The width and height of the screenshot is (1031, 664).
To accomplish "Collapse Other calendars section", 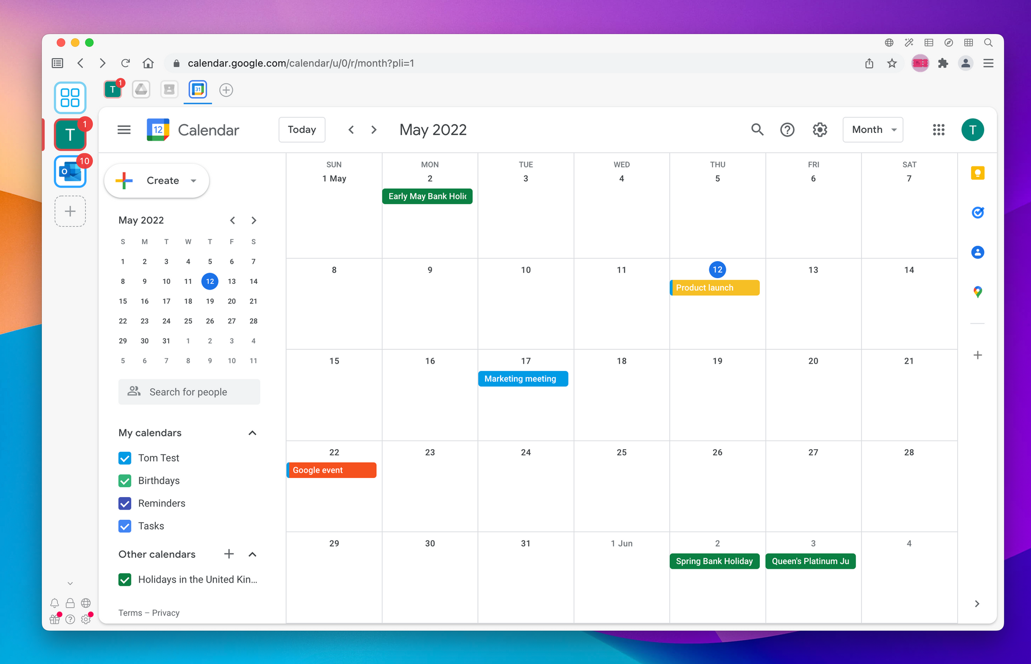I will 253,554.
